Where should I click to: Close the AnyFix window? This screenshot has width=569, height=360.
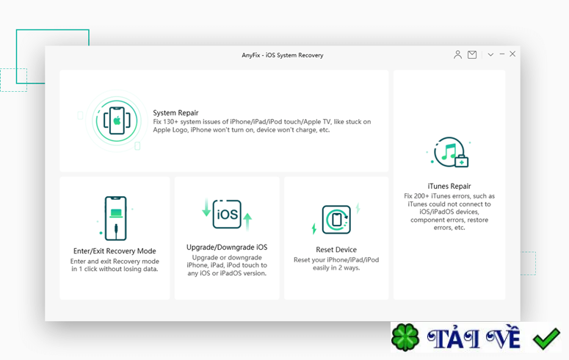pyautogui.click(x=512, y=54)
